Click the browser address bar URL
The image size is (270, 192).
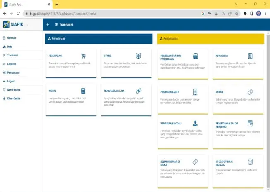(63, 13)
